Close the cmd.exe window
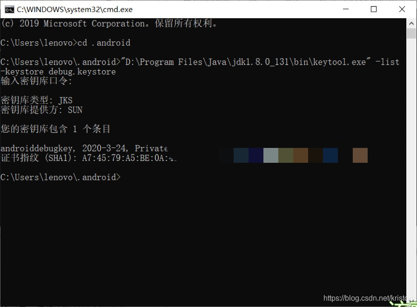 click(x=402, y=9)
